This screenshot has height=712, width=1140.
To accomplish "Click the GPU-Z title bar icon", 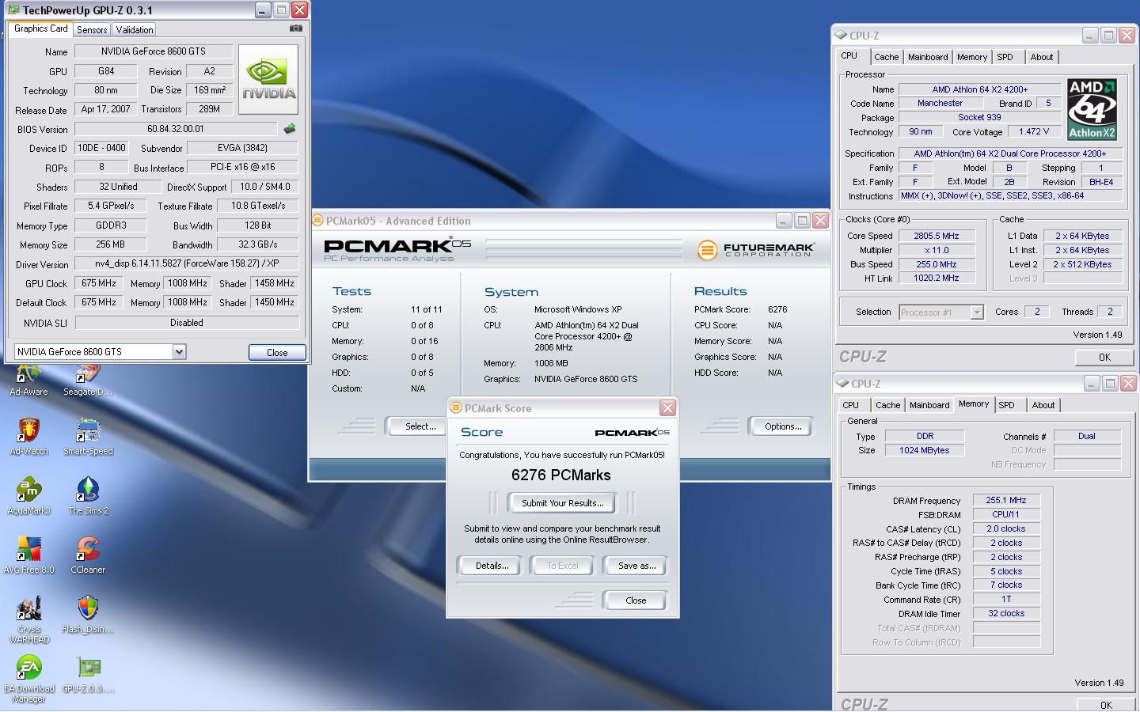I will point(13,10).
